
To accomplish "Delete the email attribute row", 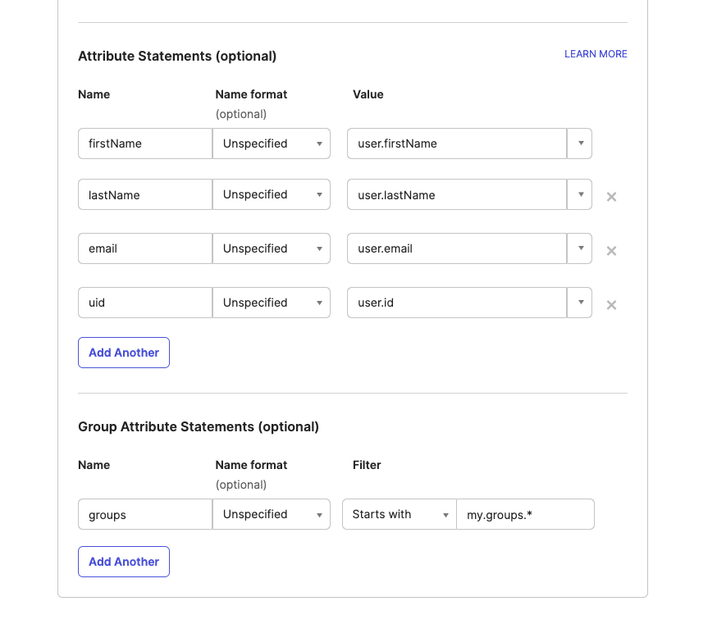I will 611,250.
